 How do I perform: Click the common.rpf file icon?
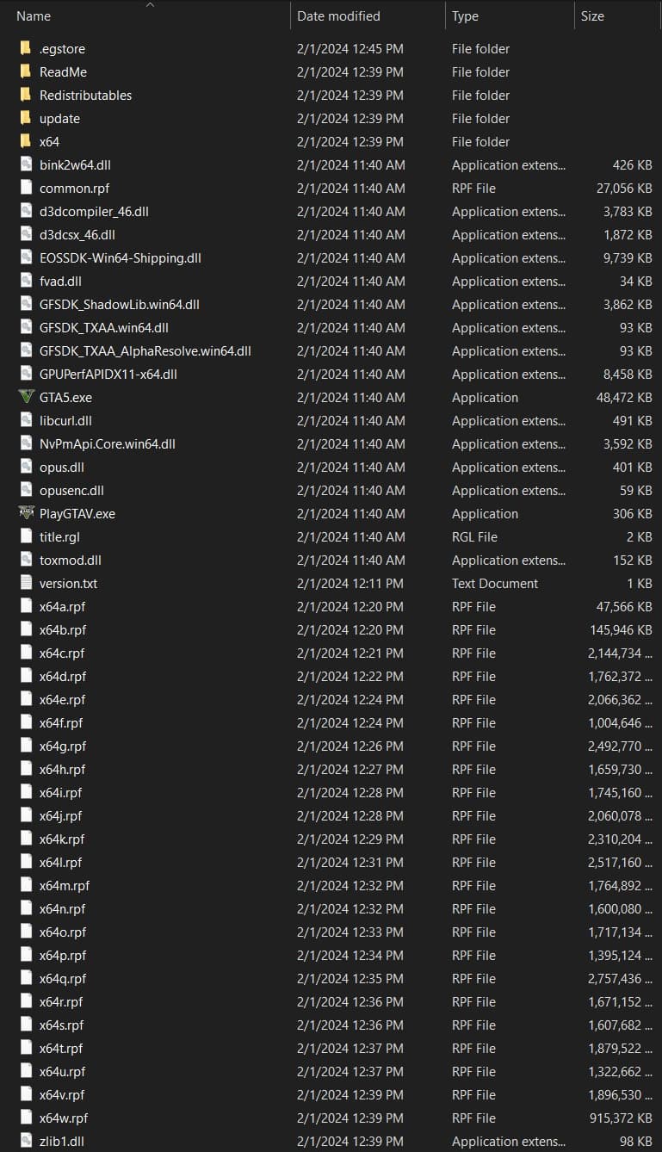pyautogui.click(x=26, y=188)
